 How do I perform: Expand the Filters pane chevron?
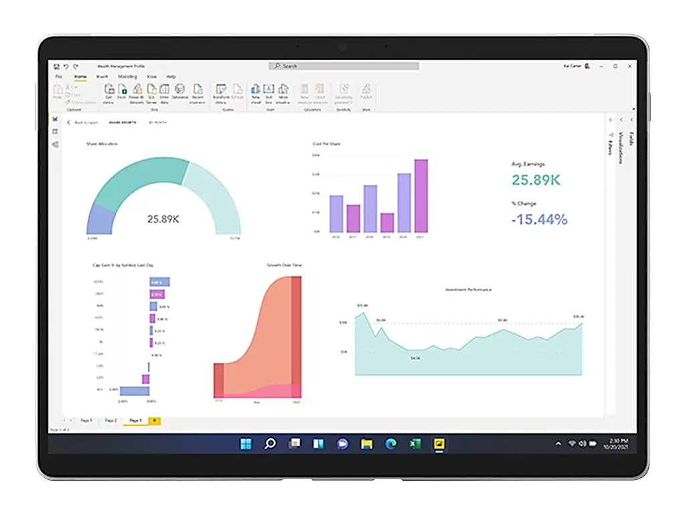tap(610, 120)
